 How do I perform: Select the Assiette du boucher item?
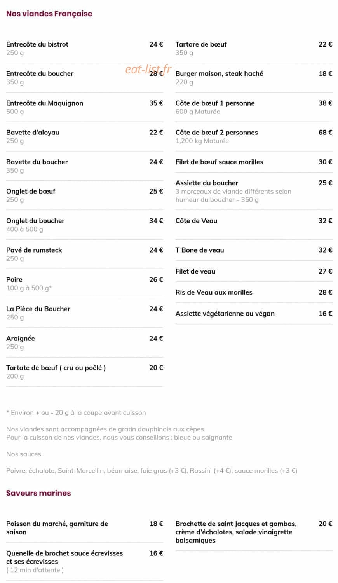254,191
